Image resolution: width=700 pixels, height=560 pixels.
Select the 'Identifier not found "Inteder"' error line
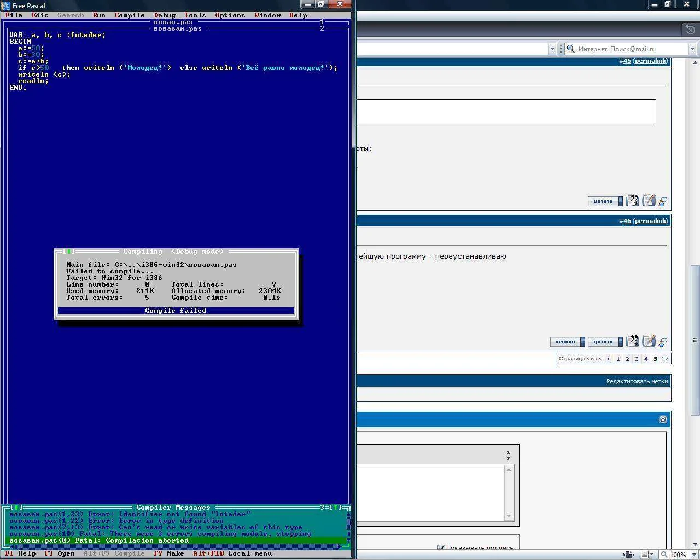pyautogui.click(x=130, y=514)
